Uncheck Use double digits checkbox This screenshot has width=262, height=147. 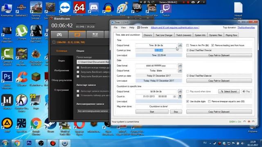(x=187, y=101)
